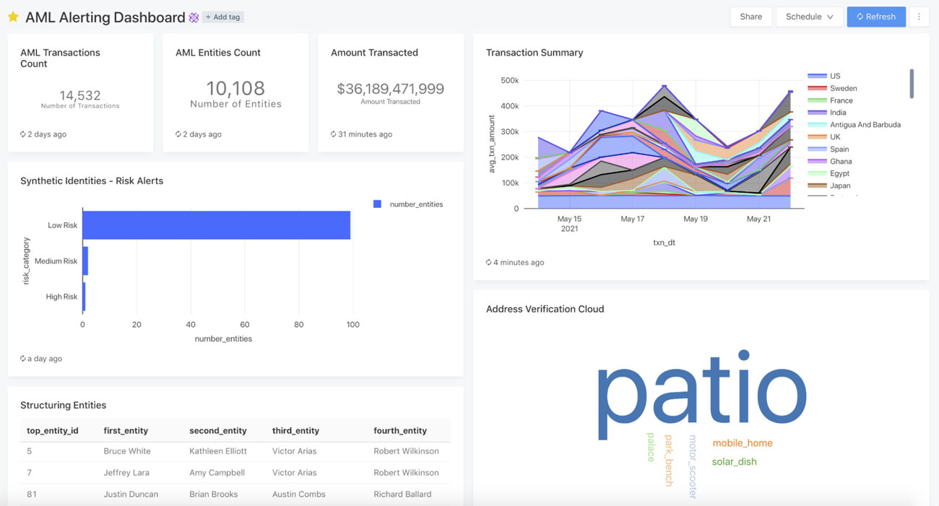
Task: Click the yellow favorite star icon
Action: point(13,17)
